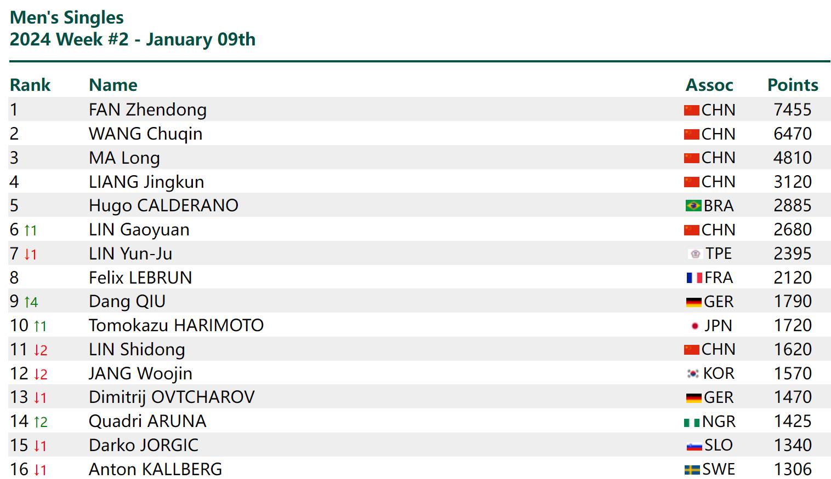Click the France flag next to FRA
Viewport: 831px width, 479px height.
(x=695, y=278)
